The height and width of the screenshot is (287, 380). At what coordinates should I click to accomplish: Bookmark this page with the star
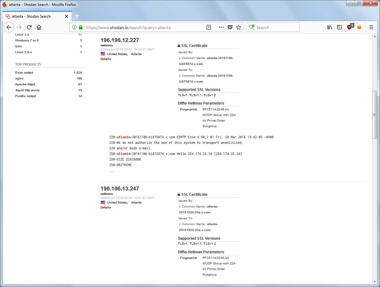(x=239, y=27)
